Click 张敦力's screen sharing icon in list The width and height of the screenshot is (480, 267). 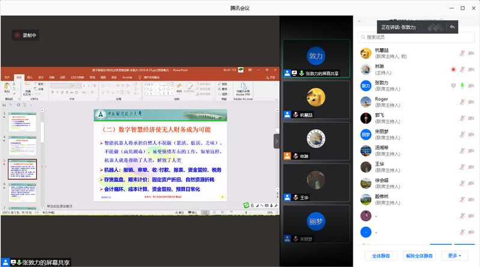pyautogui.click(x=454, y=85)
